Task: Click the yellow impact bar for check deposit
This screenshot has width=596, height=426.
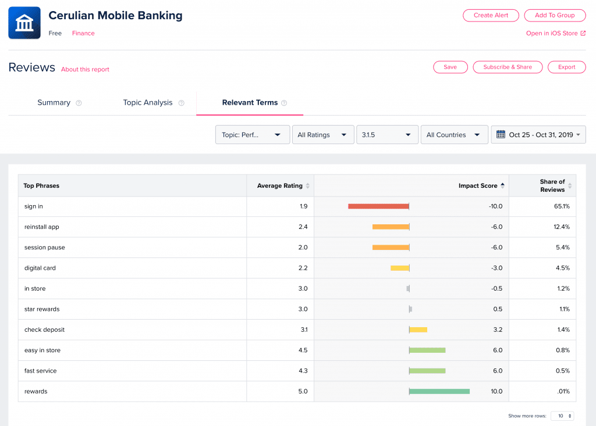Action: pos(418,330)
